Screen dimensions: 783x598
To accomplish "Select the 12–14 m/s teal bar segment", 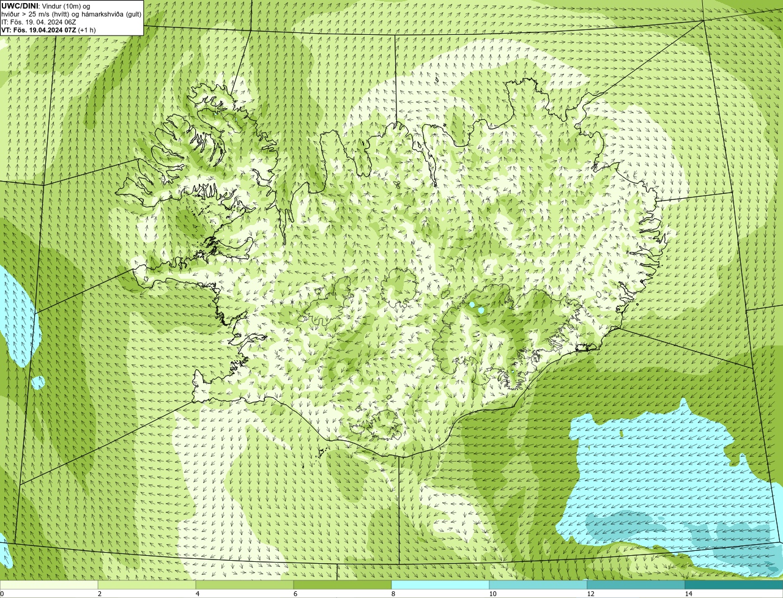I will pyautogui.click(x=636, y=585).
